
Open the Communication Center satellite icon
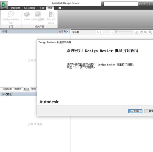145,4
